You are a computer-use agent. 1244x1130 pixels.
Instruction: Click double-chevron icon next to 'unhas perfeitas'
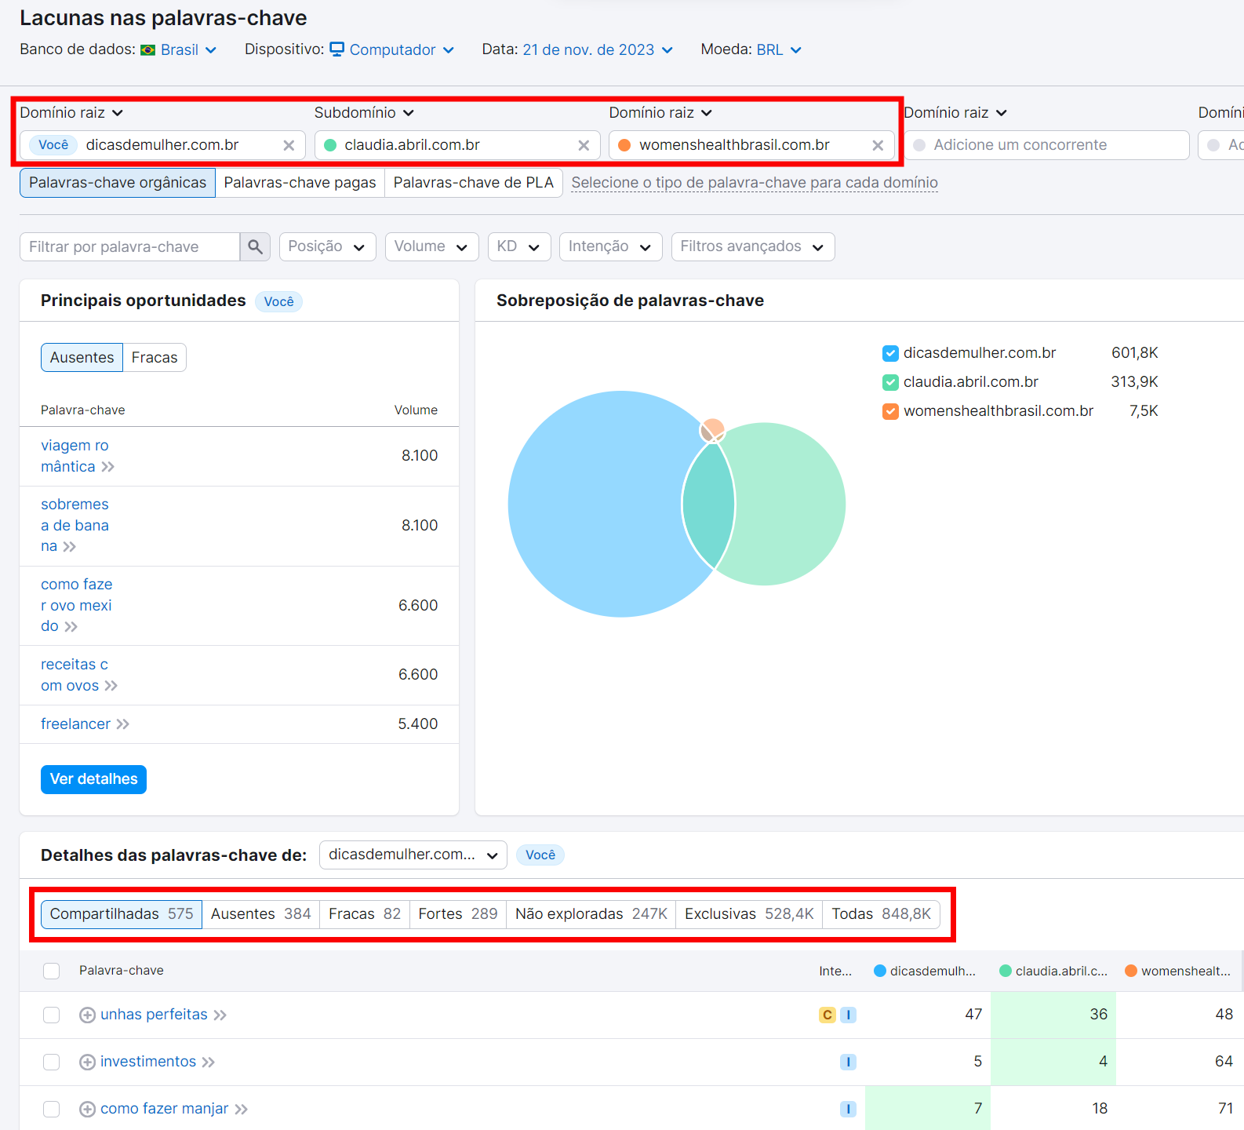tap(220, 1015)
